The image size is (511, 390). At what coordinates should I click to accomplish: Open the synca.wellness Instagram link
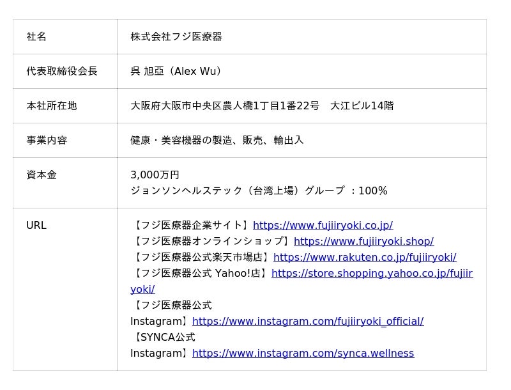303,354
